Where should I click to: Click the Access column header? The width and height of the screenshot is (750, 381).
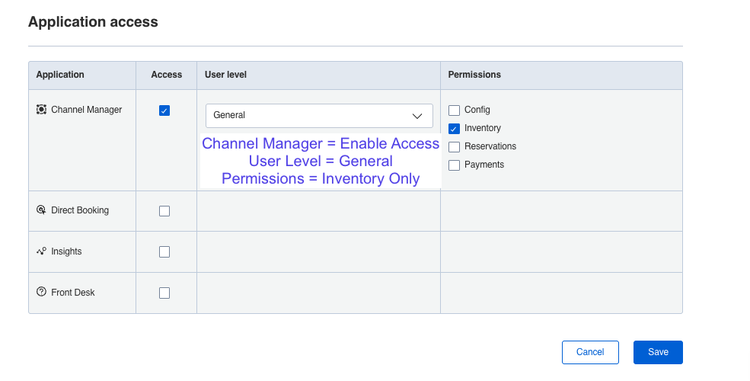(167, 75)
